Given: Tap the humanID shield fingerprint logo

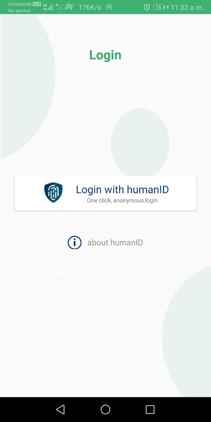Looking at the screenshot, I should point(53,193).
